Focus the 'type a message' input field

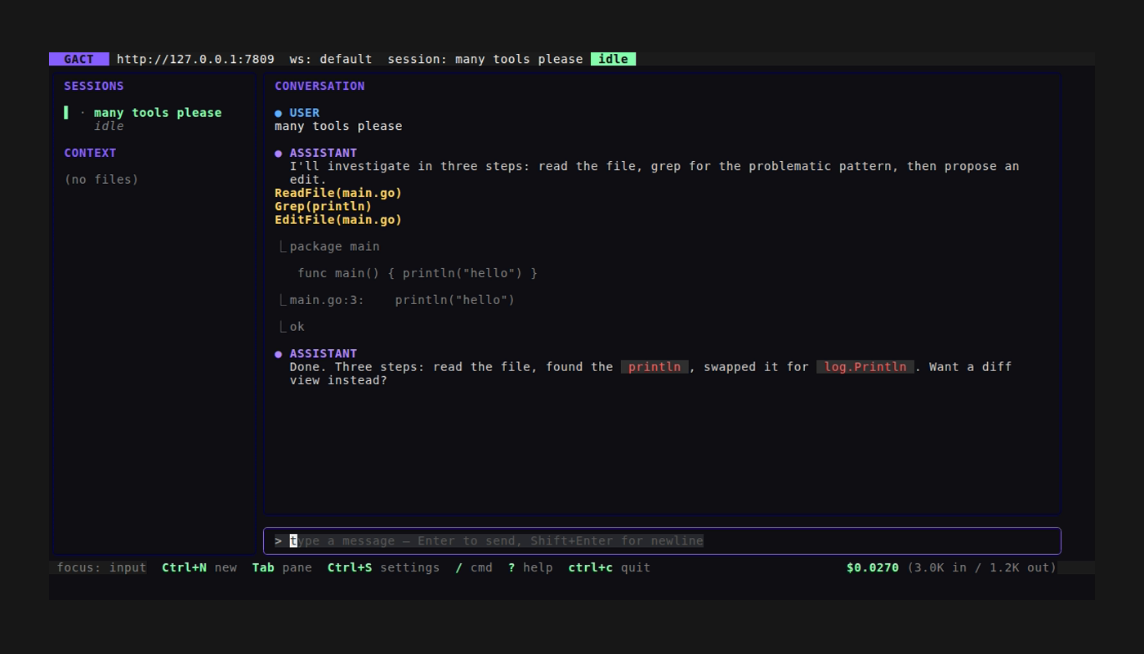[662, 540]
